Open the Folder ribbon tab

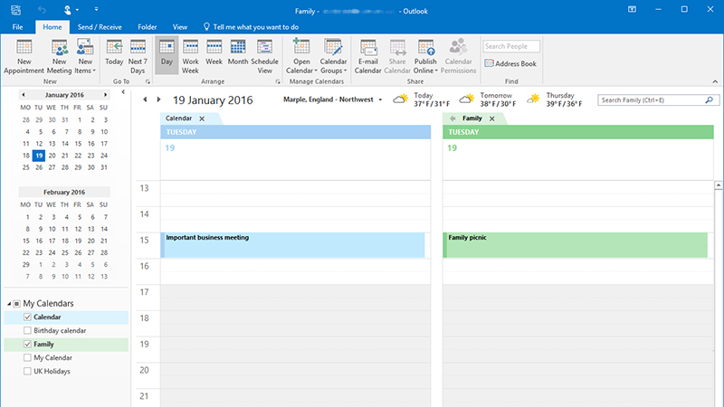(148, 27)
